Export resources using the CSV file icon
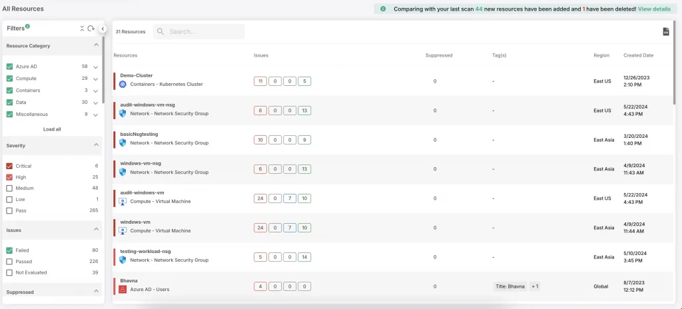Image resolution: width=682 pixels, height=309 pixels. (666, 32)
